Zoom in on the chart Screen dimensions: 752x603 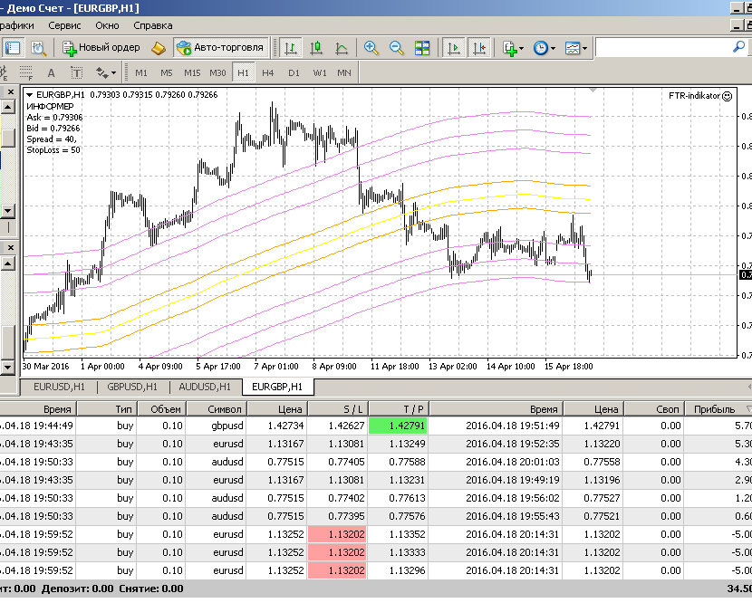point(371,48)
